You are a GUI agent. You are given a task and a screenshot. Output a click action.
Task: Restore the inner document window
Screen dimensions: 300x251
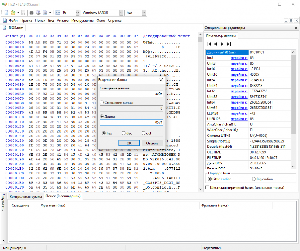tap(291, 21)
